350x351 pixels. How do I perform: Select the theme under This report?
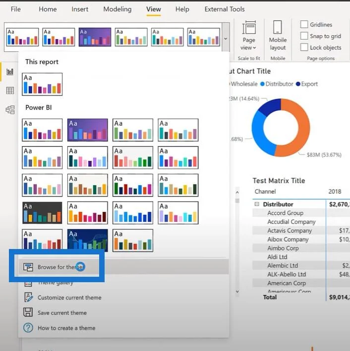point(42,84)
